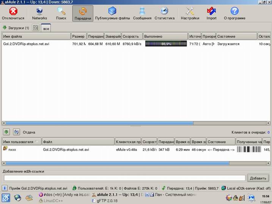This screenshot has width=272, height=204.
Task: Sort uploads by Имя пользователя column
Action: point(21,142)
